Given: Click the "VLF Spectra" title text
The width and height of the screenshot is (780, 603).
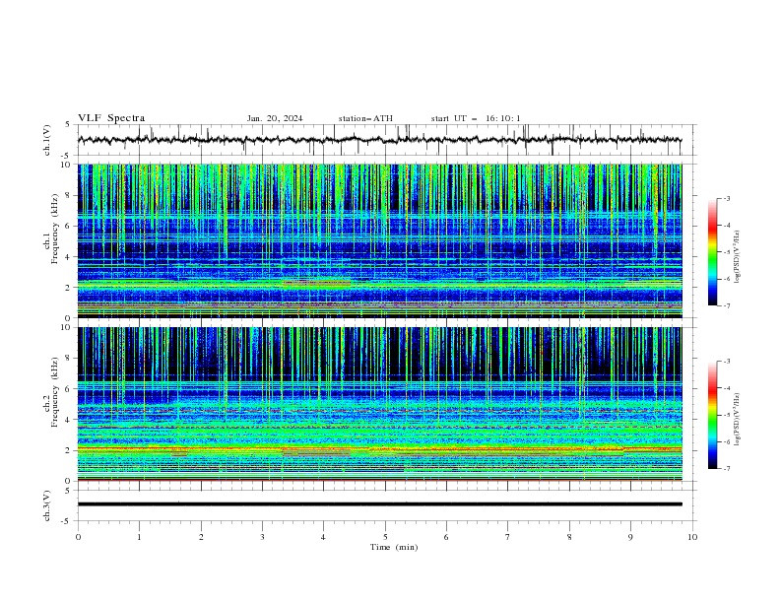Looking at the screenshot, I should (111, 118).
